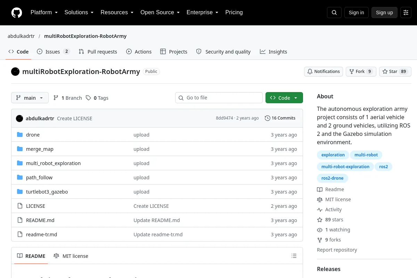Viewport: 417px width, 278px height.
Task: Expand the Open Source menu
Action: (160, 13)
